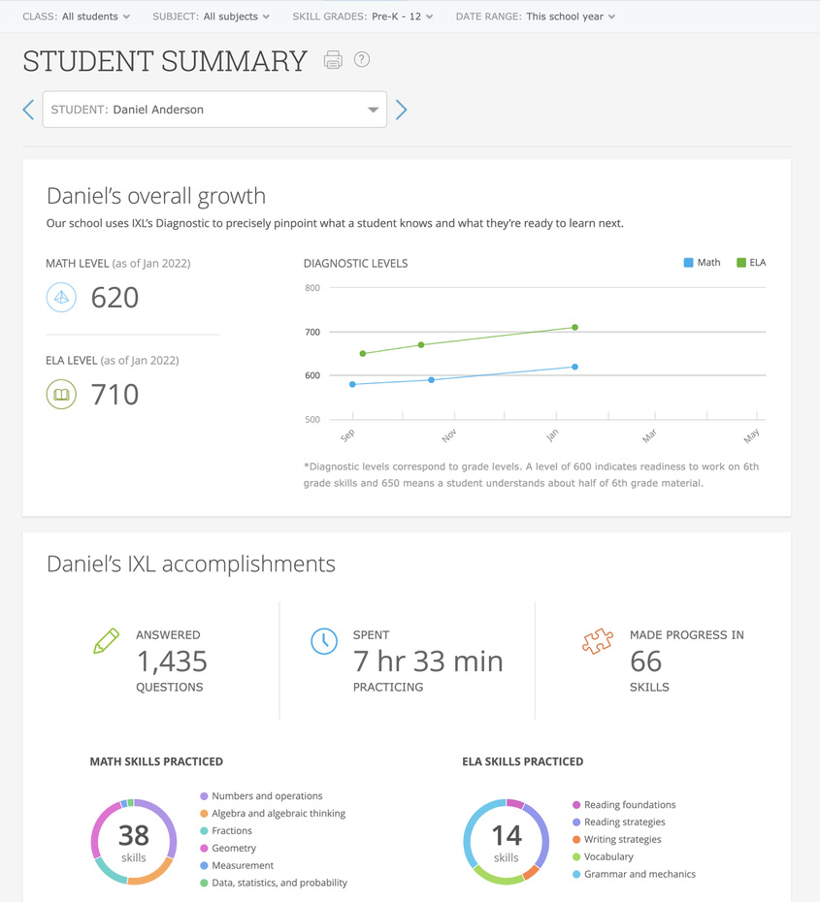Open the SKILL GRADES dropdown
The width and height of the screenshot is (820, 902).
[363, 16]
